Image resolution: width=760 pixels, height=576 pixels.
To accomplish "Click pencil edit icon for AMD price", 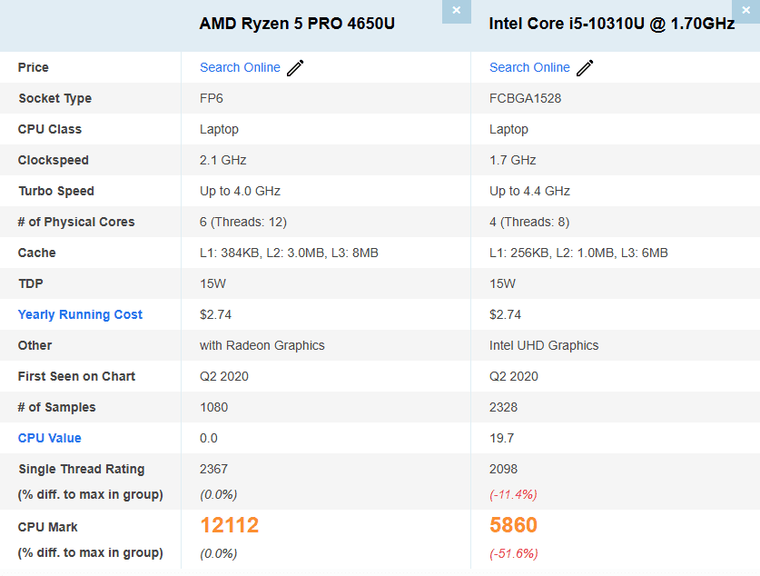I will click(x=295, y=68).
